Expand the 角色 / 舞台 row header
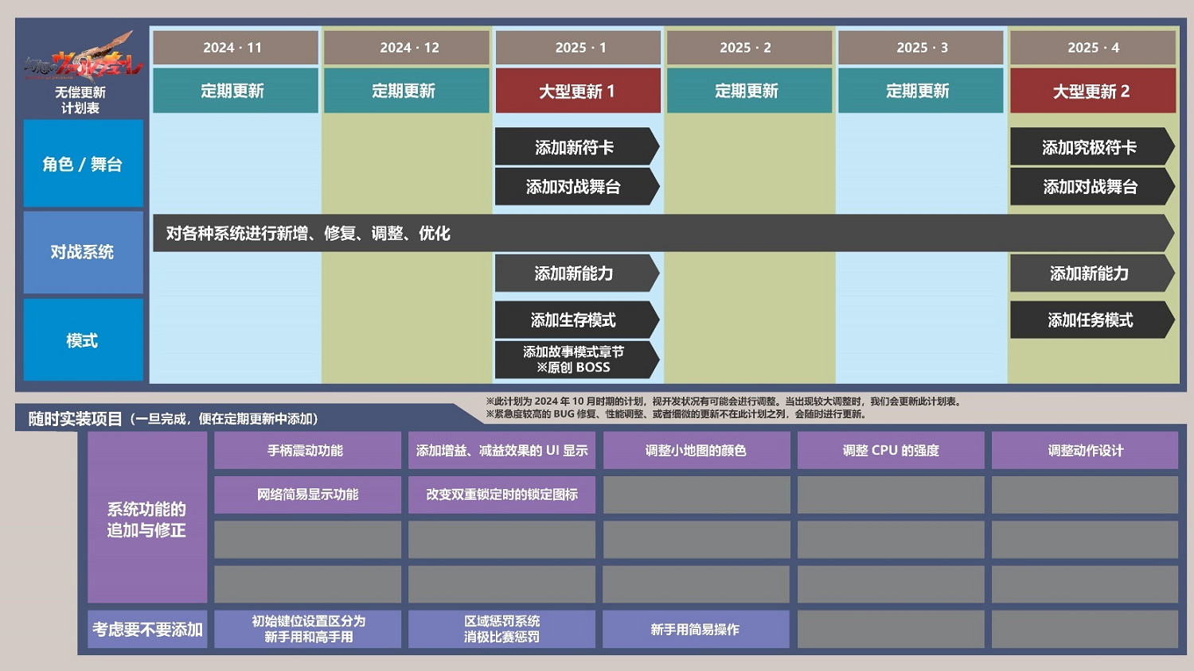 (x=83, y=164)
